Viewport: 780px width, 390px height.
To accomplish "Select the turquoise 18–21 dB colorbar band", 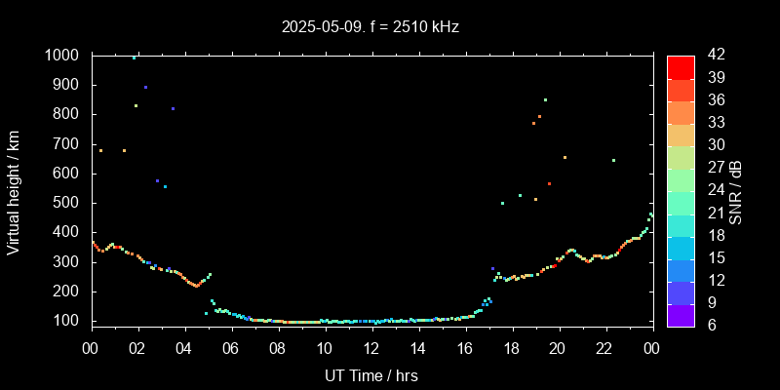I will pos(681,224).
